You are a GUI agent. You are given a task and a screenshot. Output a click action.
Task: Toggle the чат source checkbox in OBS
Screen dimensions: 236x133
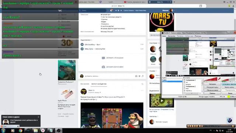[184, 82]
